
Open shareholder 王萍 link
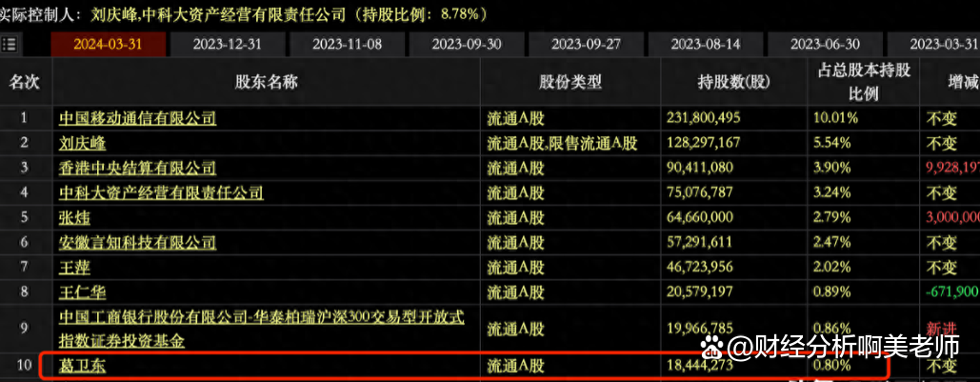74,267
